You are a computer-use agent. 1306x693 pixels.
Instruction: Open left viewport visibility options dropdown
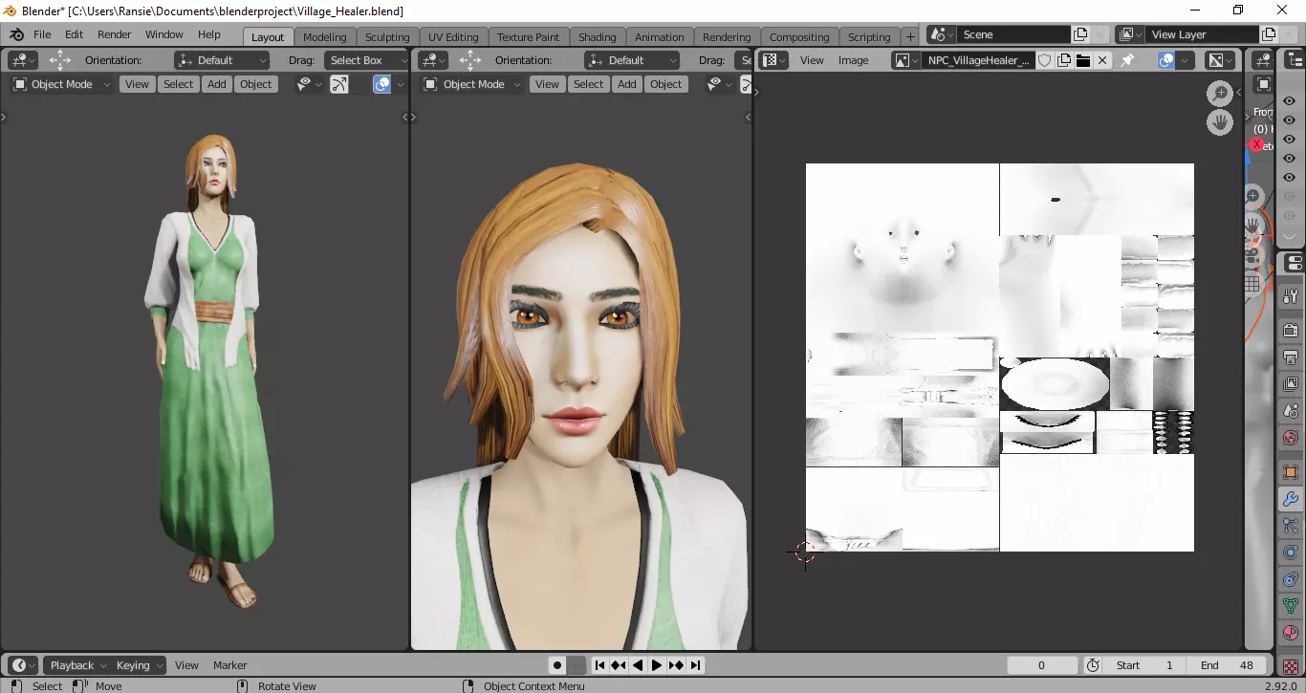310,84
